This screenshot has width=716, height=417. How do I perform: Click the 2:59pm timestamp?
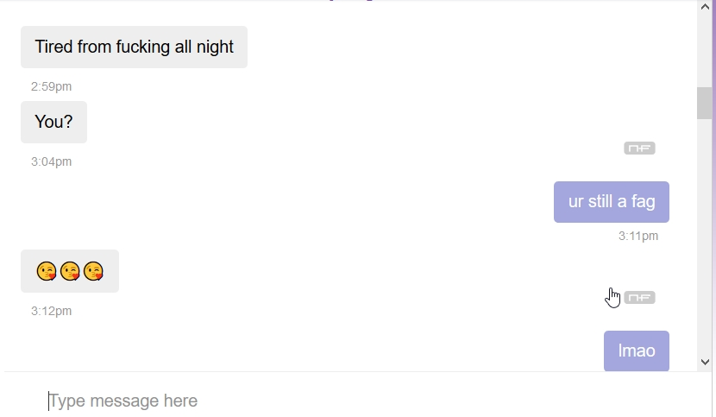51,86
